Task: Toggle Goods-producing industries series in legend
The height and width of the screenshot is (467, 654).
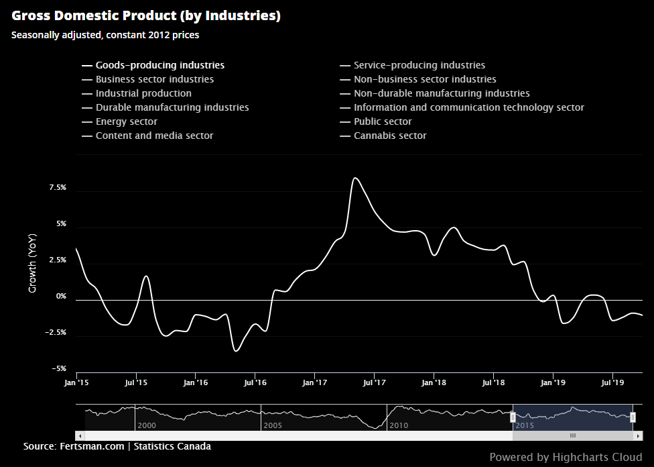Action: click(x=153, y=65)
